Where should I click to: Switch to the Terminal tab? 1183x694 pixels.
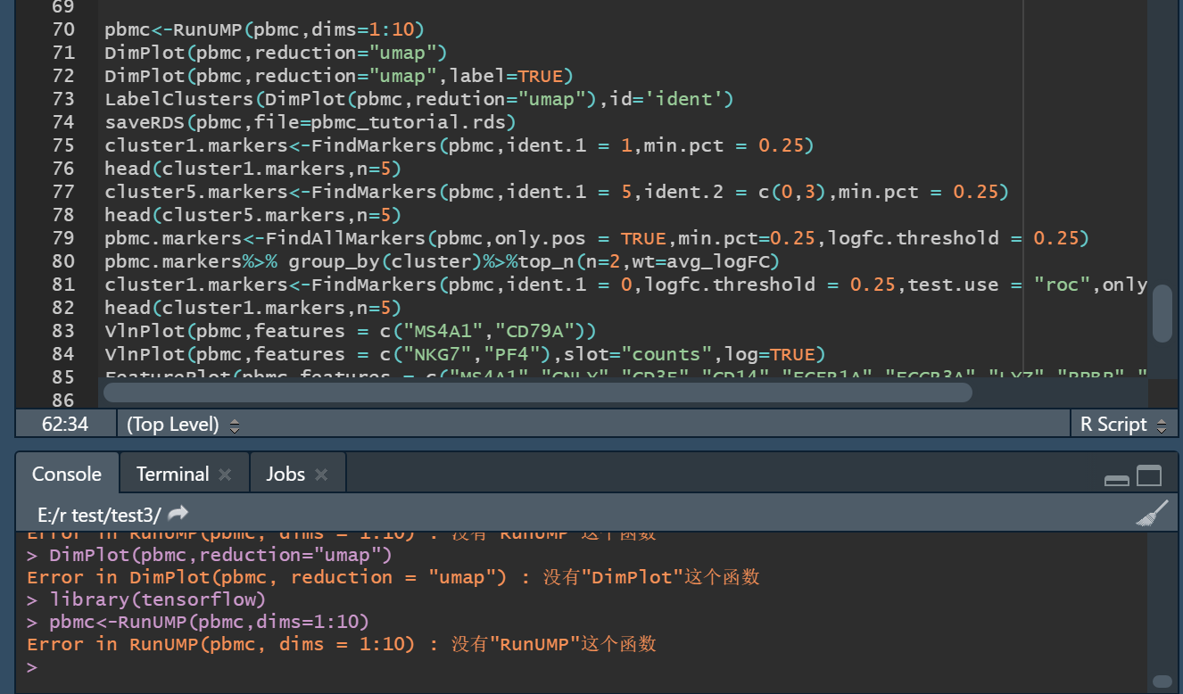[171, 474]
